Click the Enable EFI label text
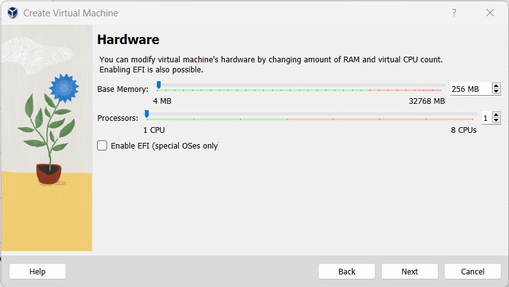Image resolution: width=509 pixels, height=287 pixels. point(164,146)
